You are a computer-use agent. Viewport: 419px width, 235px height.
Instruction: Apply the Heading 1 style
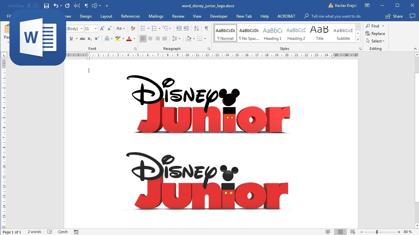coord(273,34)
